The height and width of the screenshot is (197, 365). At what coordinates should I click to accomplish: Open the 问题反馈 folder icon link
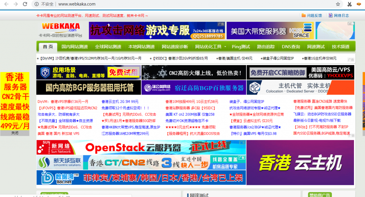point(312,15)
